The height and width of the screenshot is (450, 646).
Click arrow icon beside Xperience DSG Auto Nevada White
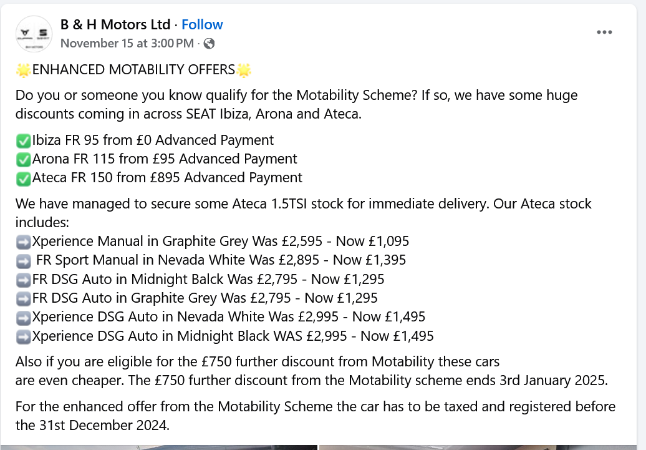[x=24, y=317]
